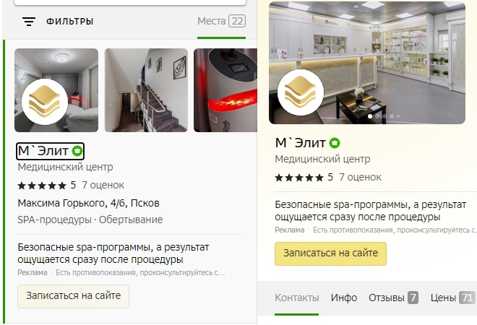This screenshot has width=477, height=325.
Task: Click green verified badge next to list title
Action: pos(77,151)
